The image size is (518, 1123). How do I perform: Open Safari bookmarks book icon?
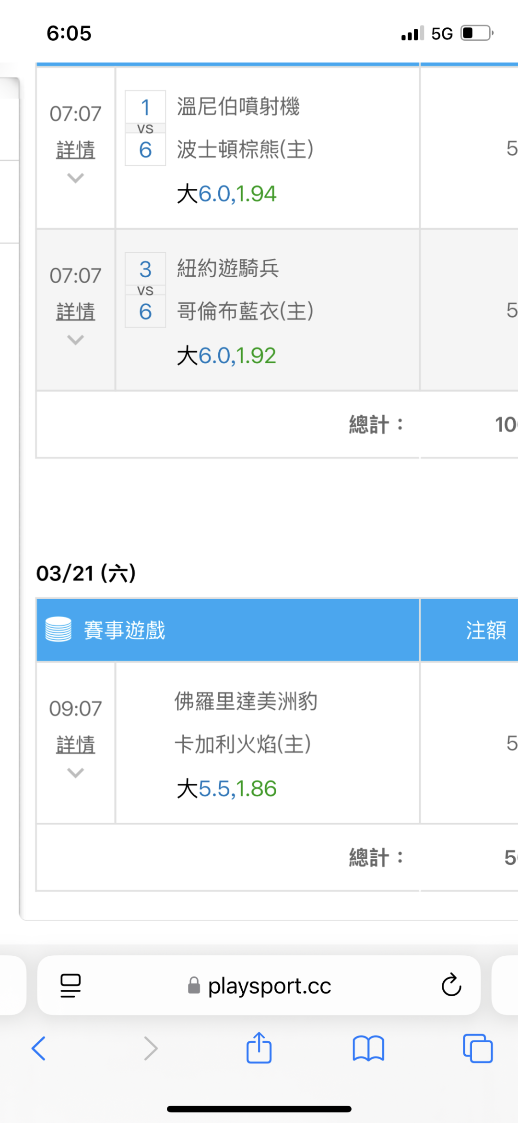pyautogui.click(x=368, y=1048)
